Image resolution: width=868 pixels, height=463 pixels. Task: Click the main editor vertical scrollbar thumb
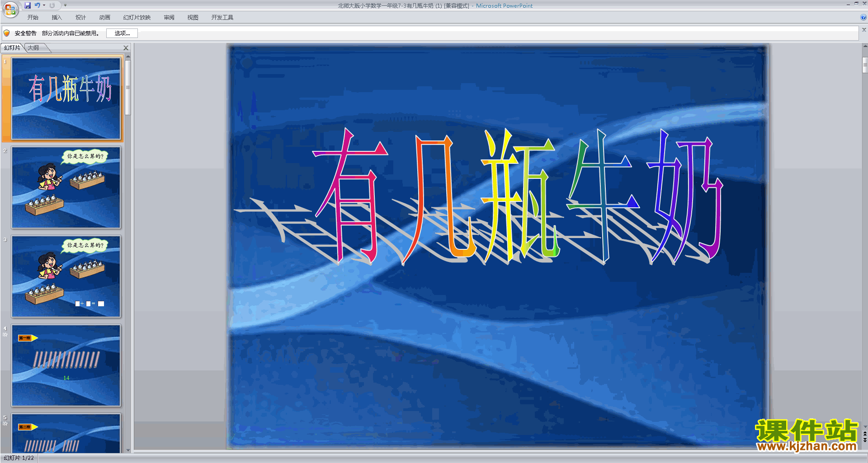point(865,65)
